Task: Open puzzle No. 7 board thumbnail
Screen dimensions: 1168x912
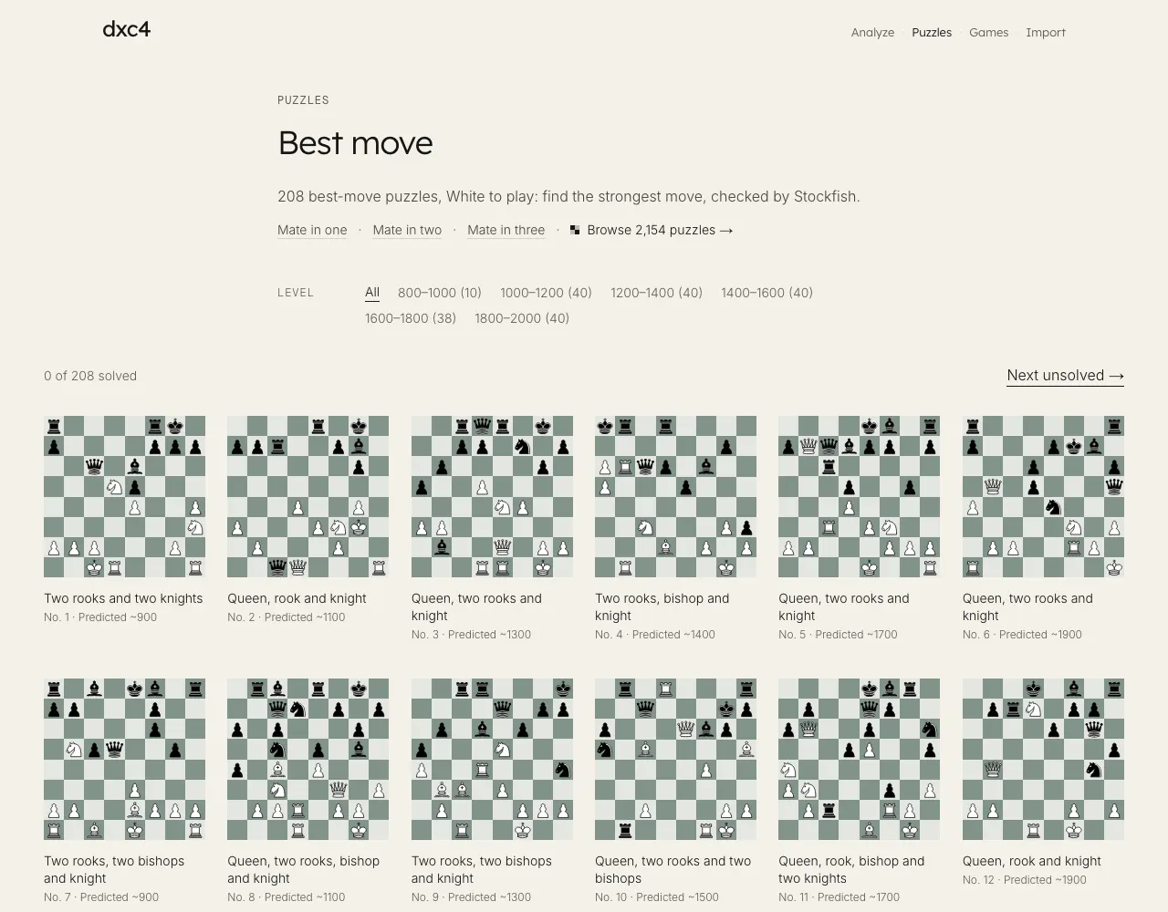Action: point(124,759)
